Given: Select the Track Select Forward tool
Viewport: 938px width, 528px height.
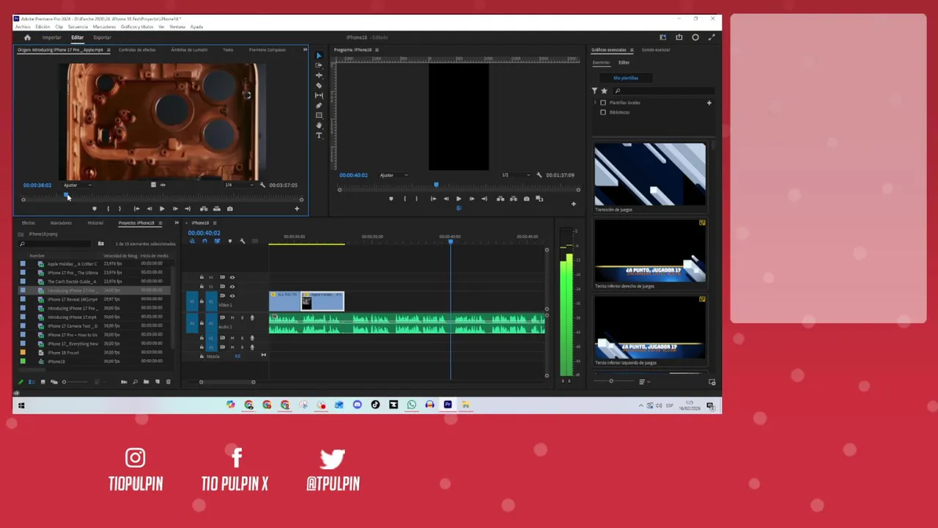Looking at the screenshot, I should (318, 65).
